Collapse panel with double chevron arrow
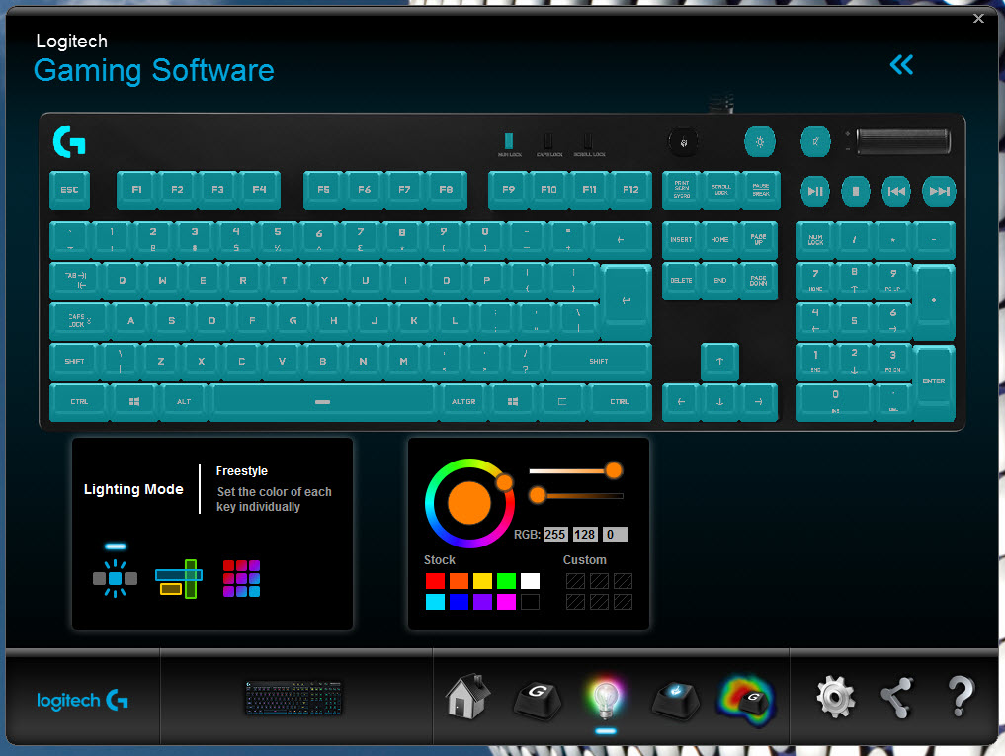This screenshot has height=756, width=1005. tap(901, 64)
